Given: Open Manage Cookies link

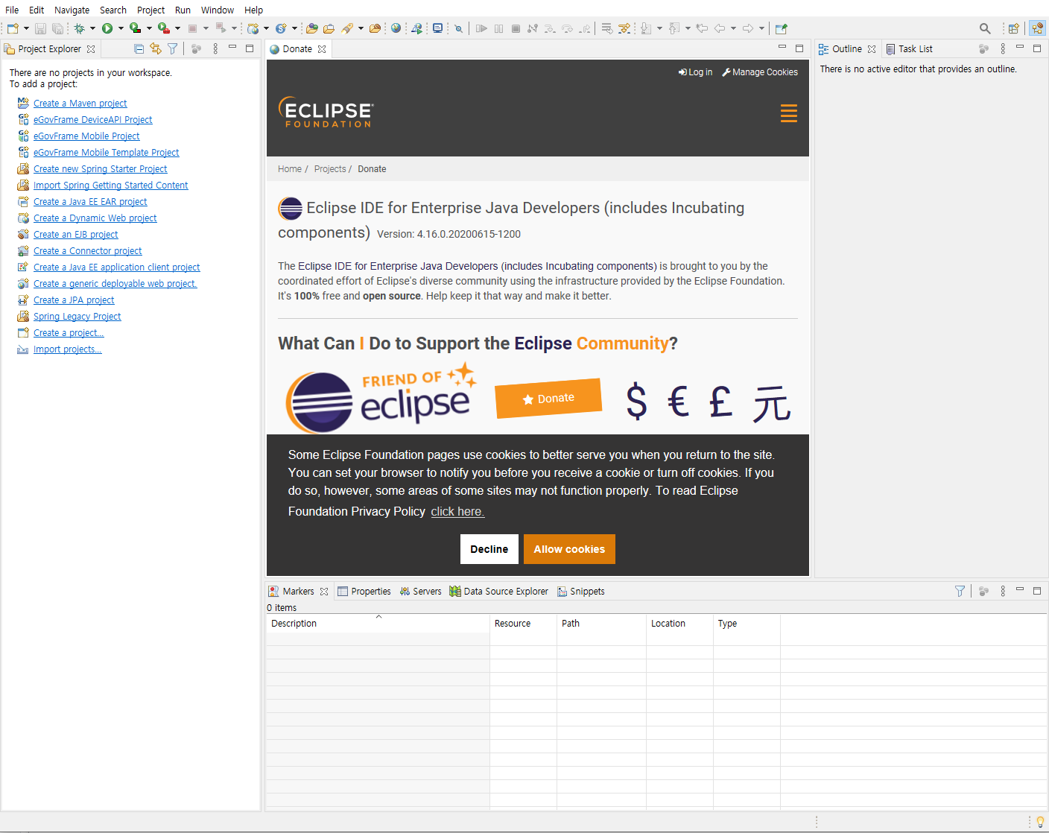Looking at the screenshot, I should point(760,72).
